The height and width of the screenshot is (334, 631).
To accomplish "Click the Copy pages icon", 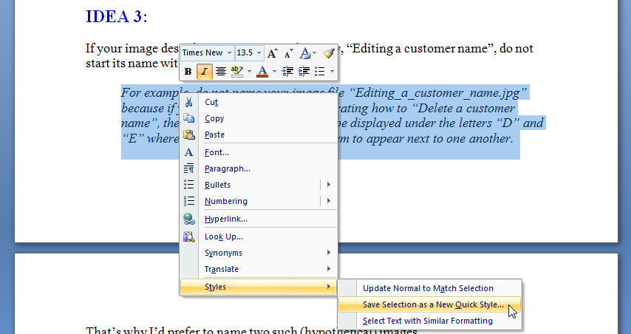I will coord(188,118).
